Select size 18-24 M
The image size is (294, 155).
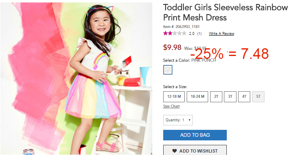(197, 97)
